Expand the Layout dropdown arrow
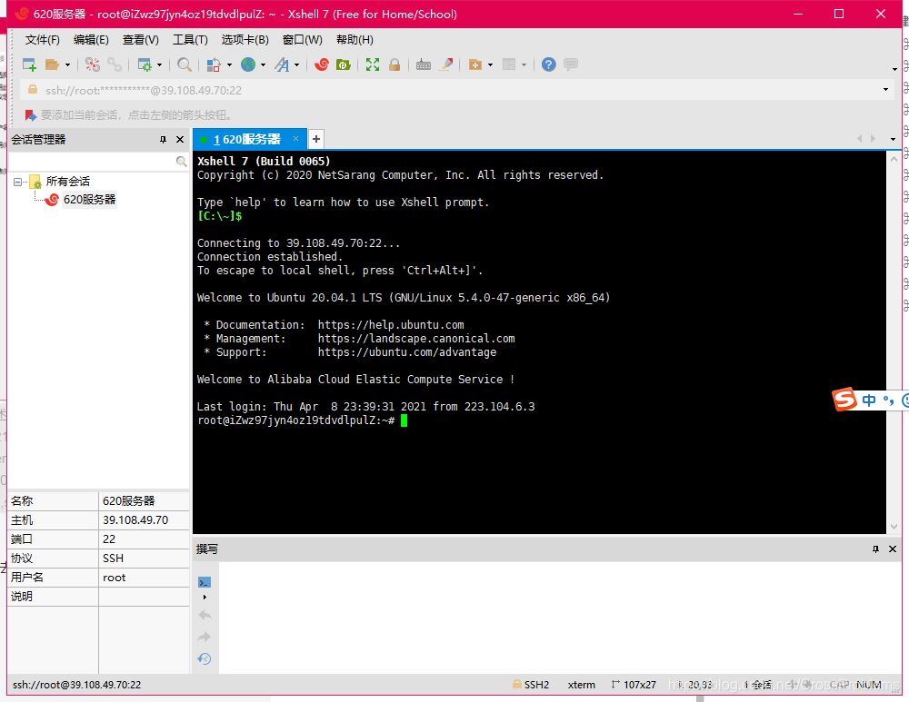Image resolution: width=909 pixels, height=702 pixels. (524, 64)
